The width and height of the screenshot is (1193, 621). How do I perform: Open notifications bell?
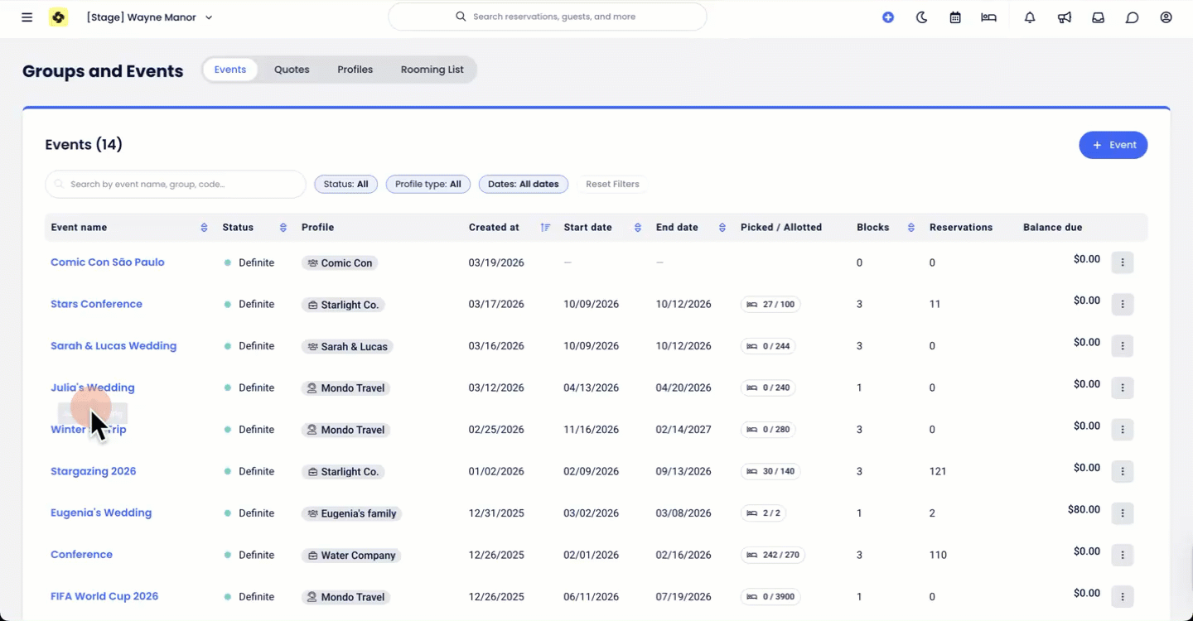[x=1030, y=17]
